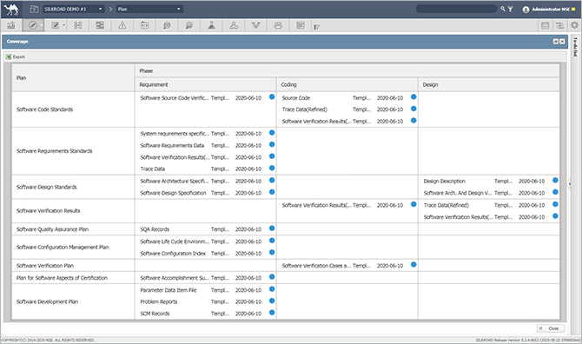Click 'Trace Data(Refined)' in Coding column

304,109
